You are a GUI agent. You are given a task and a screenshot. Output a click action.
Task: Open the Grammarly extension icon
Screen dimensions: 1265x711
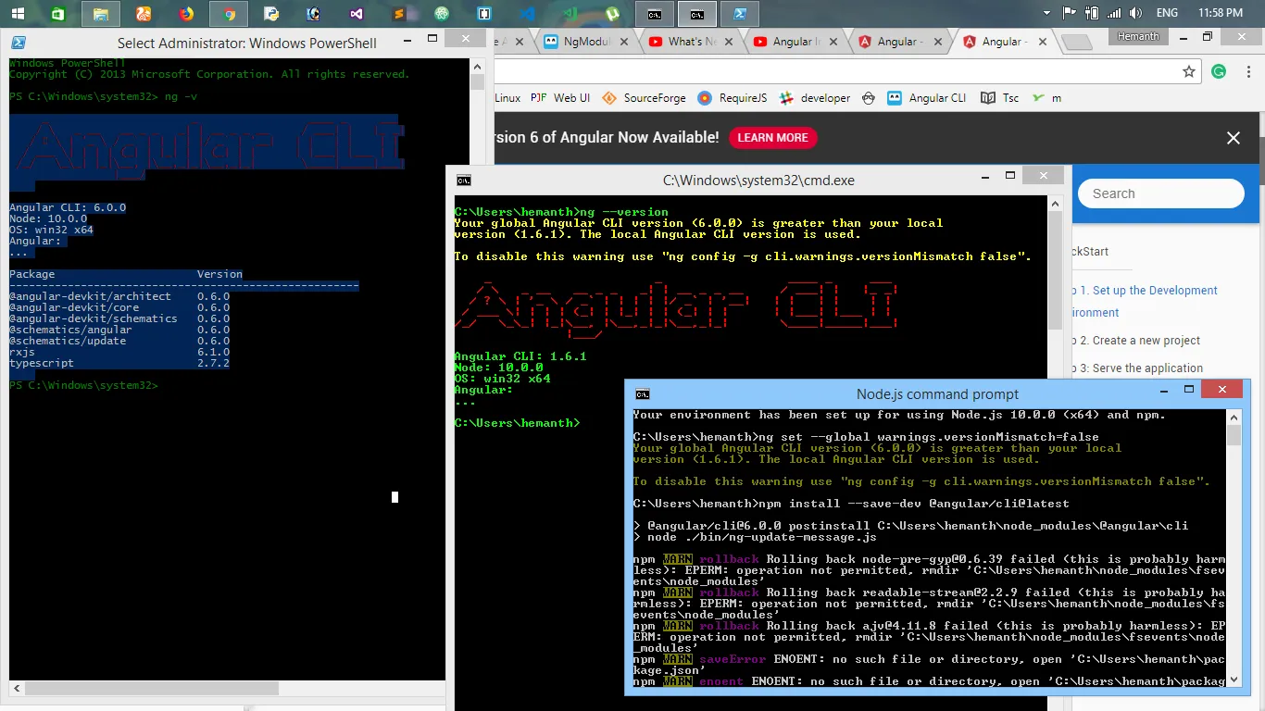click(x=1219, y=72)
